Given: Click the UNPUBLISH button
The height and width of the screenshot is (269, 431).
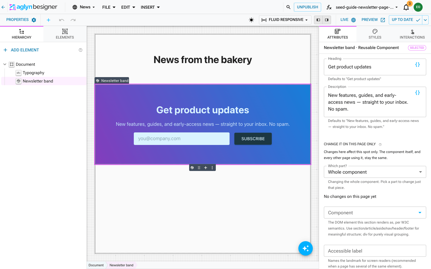Looking at the screenshot, I should click(307, 7).
